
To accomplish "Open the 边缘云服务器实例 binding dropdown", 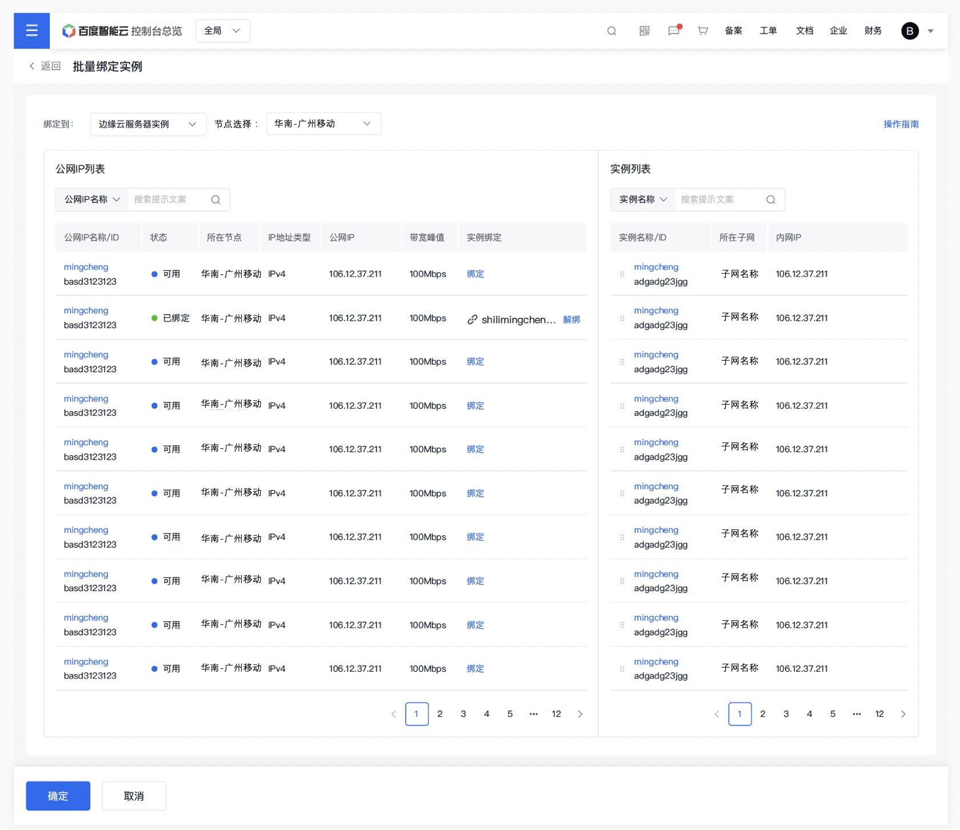I will pos(149,124).
